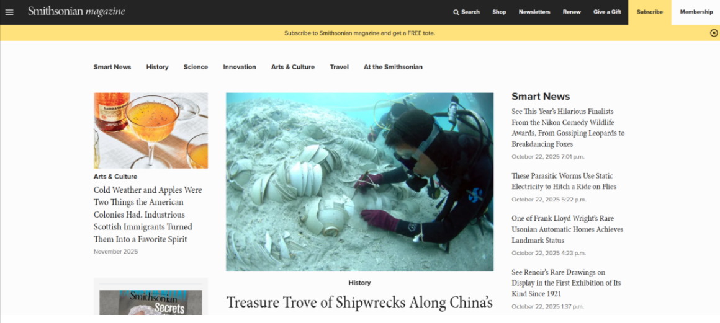Click the Search magnifier icon

(456, 12)
